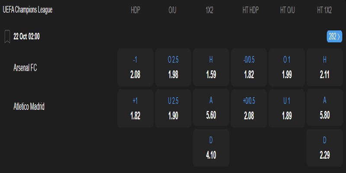Open the Atletico Madrid team link
Image resolution: width=346 pixels, height=173 pixels.
[x=29, y=106]
